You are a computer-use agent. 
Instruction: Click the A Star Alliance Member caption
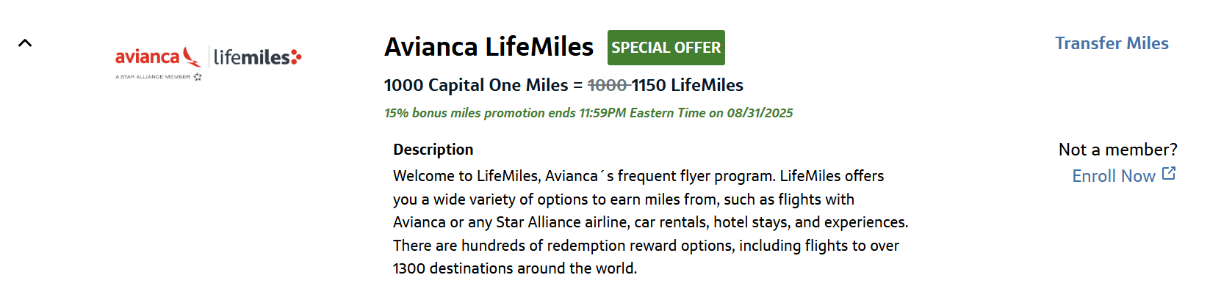[153, 76]
